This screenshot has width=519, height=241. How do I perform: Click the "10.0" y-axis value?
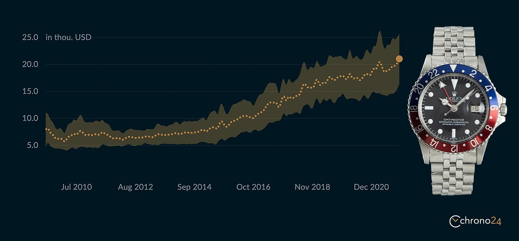pos(30,118)
